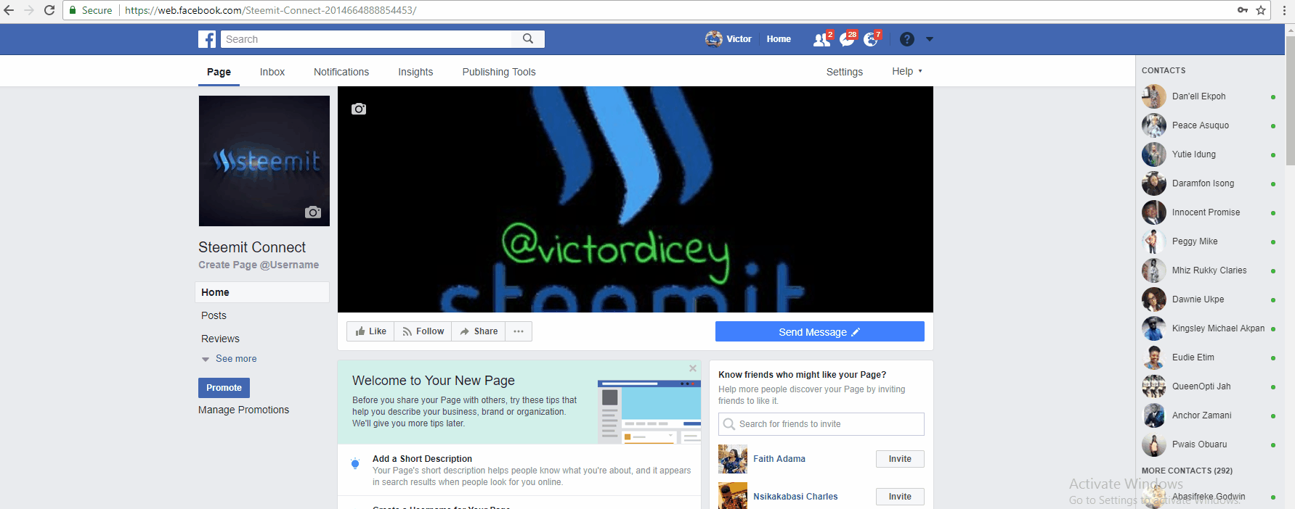
Task: Bookmark page with star icon
Action: pyautogui.click(x=1261, y=10)
